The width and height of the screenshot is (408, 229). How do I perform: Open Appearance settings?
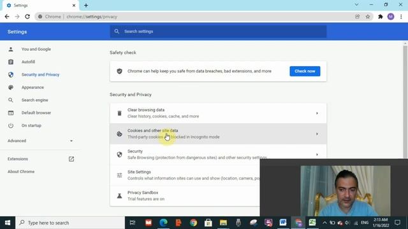tap(33, 87)
